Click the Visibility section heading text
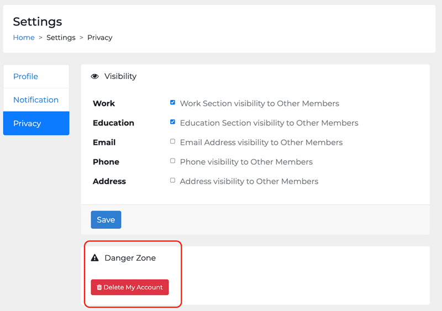This screenshot has width=442, height=311. pyautogui.click(x=120, y=76)
